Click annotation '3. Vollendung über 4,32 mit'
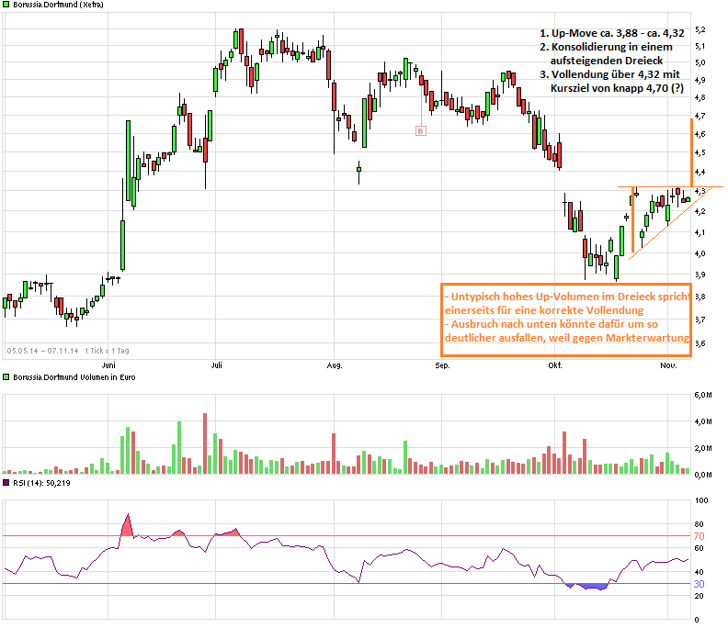This screenshot has width=728, height=628. 609,74
